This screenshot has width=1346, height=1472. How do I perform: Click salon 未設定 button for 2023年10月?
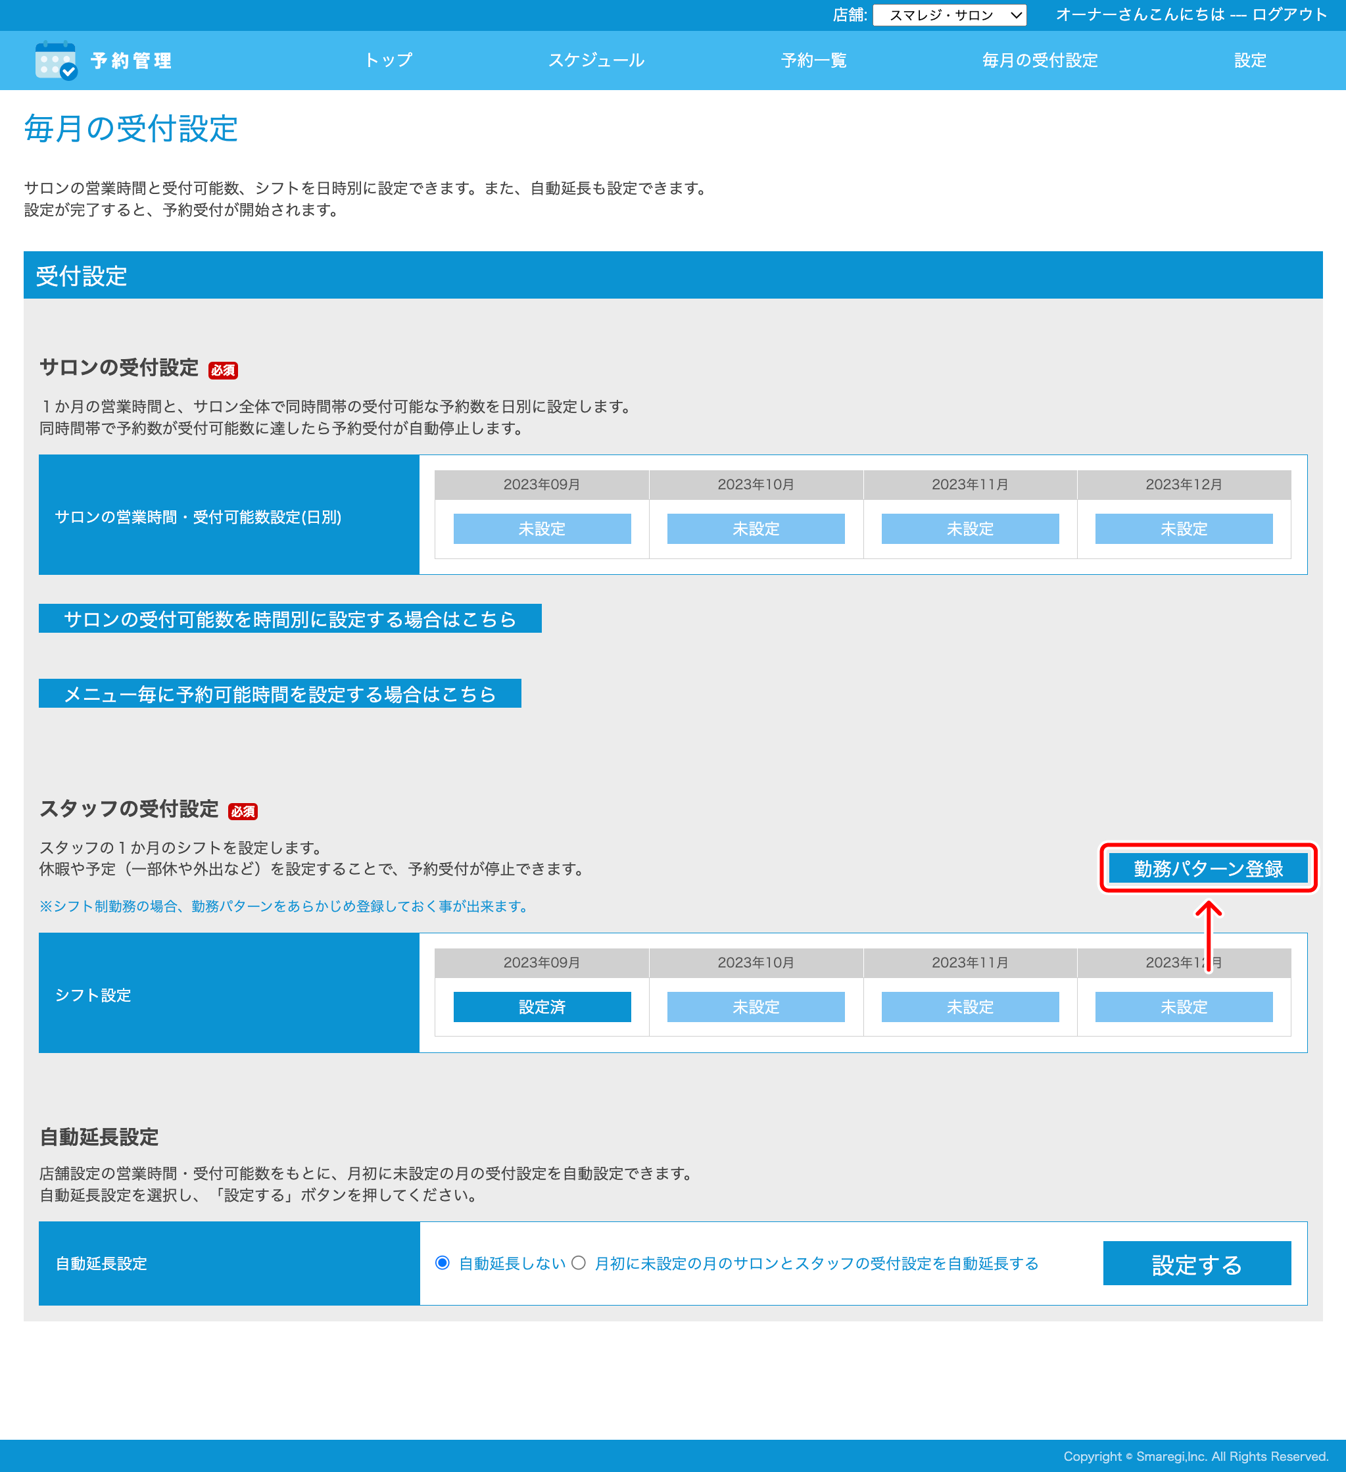[x=756, y=529]
